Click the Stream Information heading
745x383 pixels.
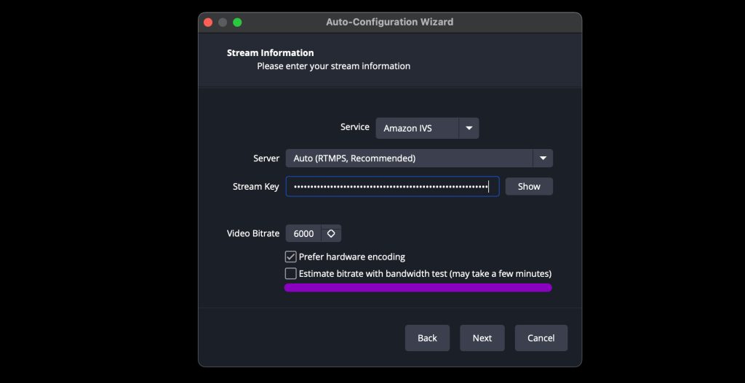coord(271,52)
